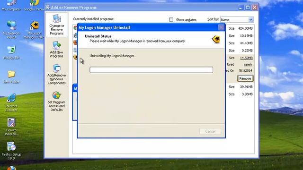Open My Logon Manager Editor shortcut
303x170 pixels.
pyautogui.click(x=34, y=30)
